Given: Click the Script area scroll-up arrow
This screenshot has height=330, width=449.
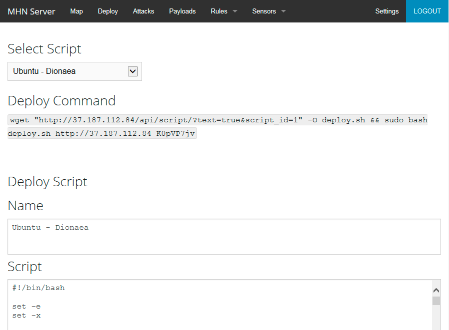Looking at the screenshot, I should point(436,290).
